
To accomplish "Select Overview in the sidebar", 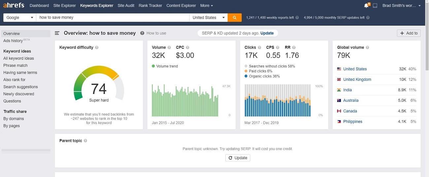I will pyautogui.click(x=26, y=33).
